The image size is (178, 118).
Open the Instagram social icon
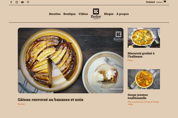[x=17, y=2]
